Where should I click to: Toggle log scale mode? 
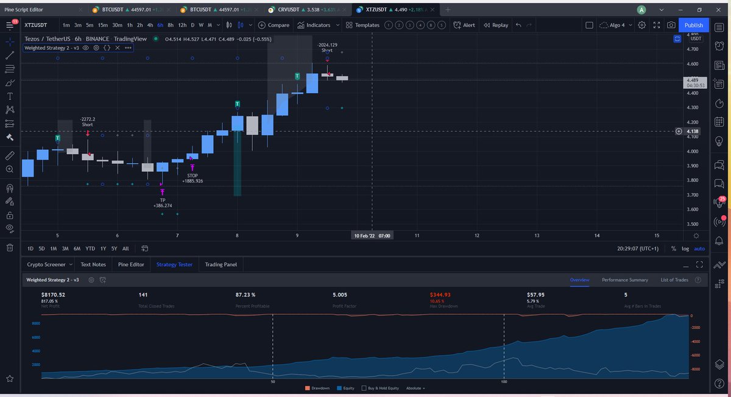685,248
